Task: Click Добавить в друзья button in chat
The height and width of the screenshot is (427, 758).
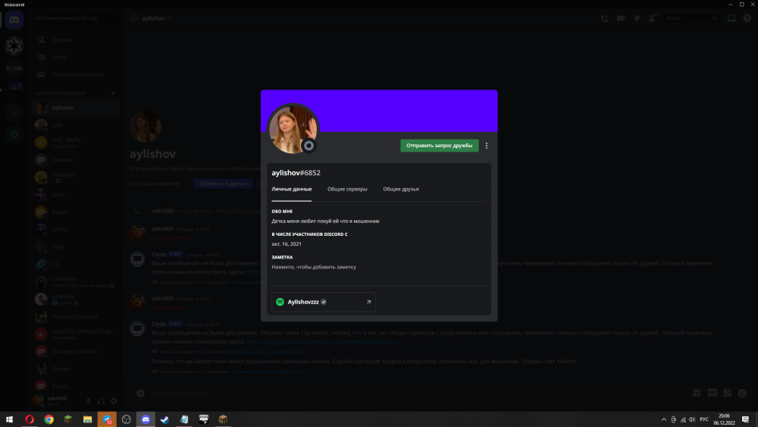Action: [x=223, y=184]
